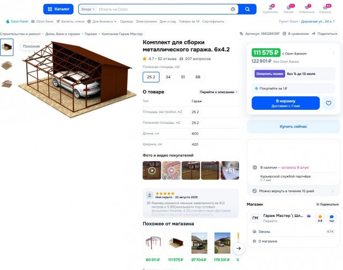The image size is (343, 270).
Task: Open the store Чат icon
Action: click(332, 218)
